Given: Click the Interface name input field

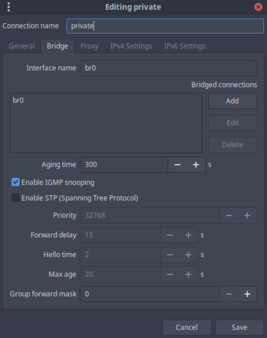Looking at the screenshot, I should coord(168,68).
